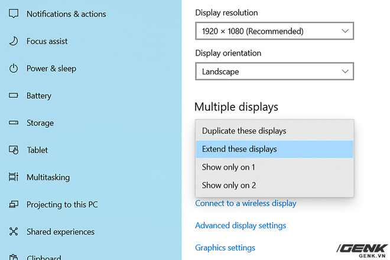Choose Extend these displays option
This screenshot has height=260, width=390.
[x=239, y=149]
